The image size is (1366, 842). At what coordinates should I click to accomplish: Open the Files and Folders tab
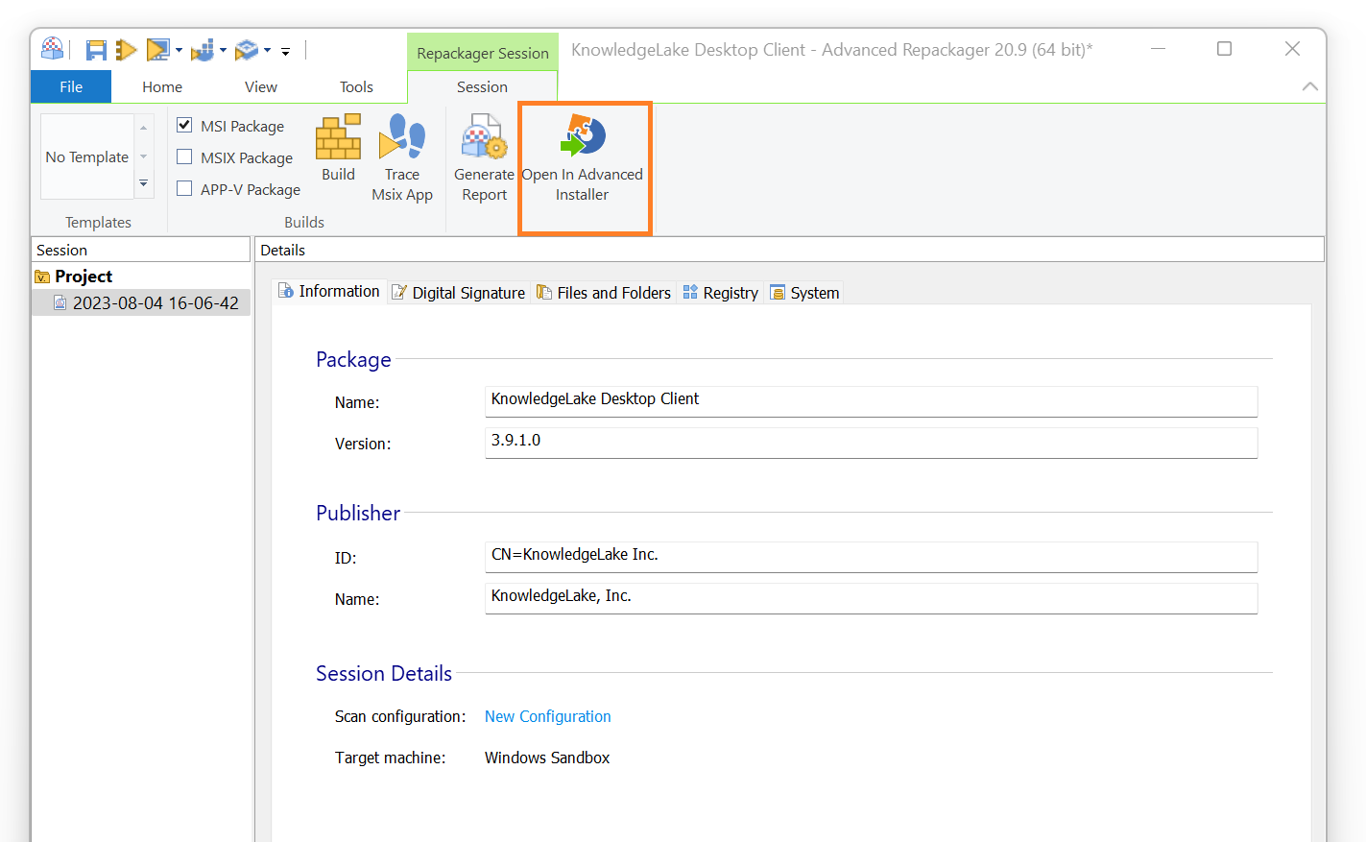[x=604, y=293]
